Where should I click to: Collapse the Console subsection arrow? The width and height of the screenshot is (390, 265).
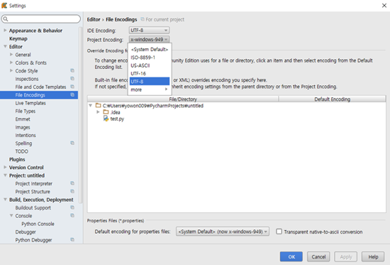11,215
